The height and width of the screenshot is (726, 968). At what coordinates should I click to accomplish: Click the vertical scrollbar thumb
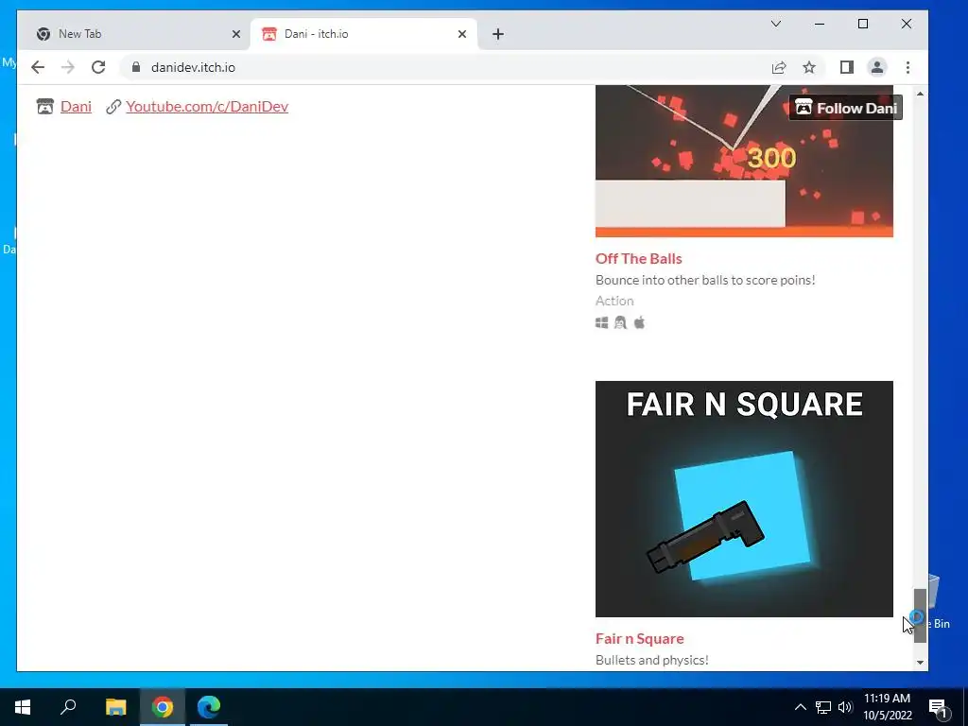pos(920,615)
